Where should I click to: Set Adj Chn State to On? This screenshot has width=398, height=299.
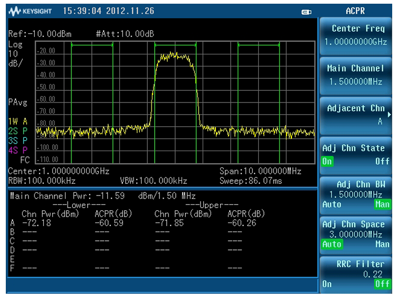coord(327,161)
